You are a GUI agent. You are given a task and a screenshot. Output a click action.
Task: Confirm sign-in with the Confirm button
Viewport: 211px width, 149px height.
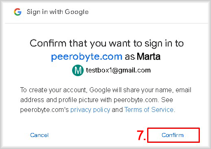(173, 135)
